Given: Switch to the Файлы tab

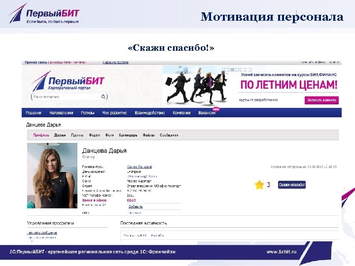Looking at the screenshot, I should click(148, 135).
